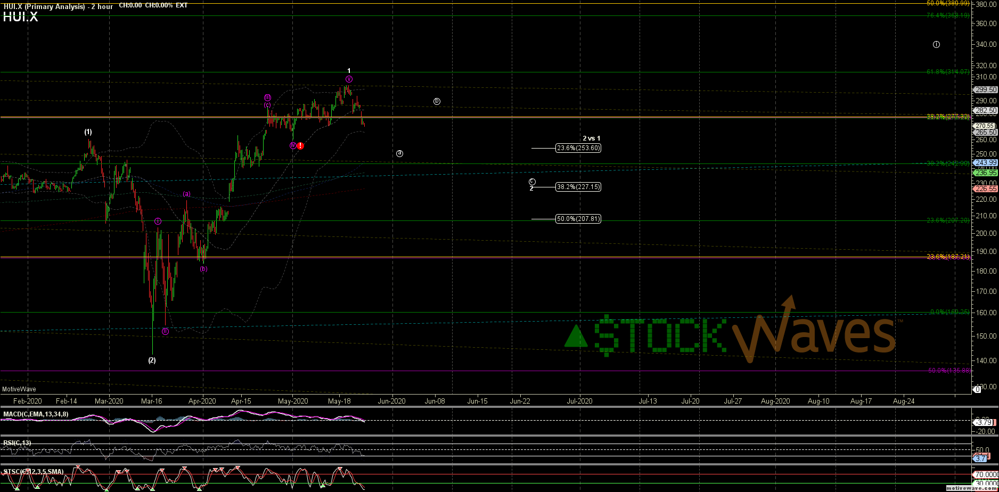999x492 pixels.
Task: Click the 282.50 price axis tag
Action: click(985, 110)
